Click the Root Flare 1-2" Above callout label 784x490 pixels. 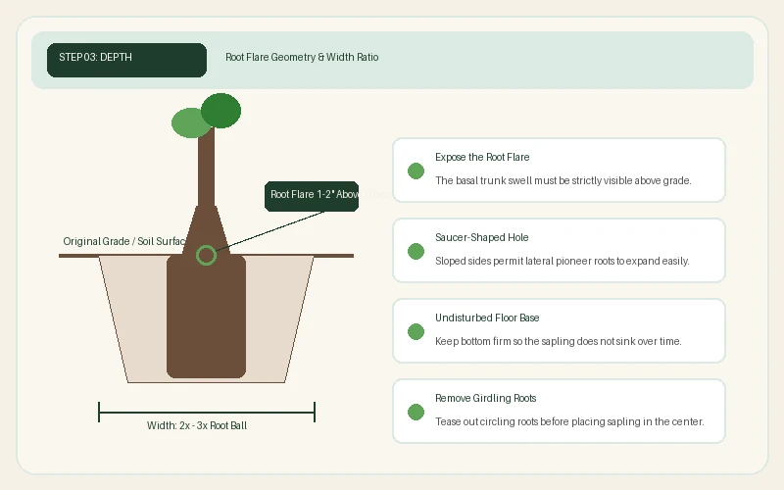pyautogui.click(x=312, y=196)
